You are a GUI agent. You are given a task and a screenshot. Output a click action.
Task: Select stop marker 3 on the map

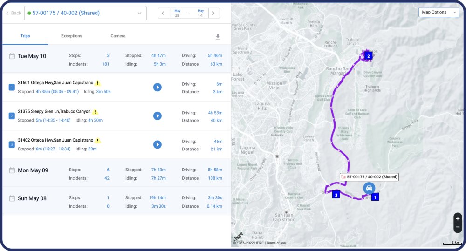(x=336, y=195)
